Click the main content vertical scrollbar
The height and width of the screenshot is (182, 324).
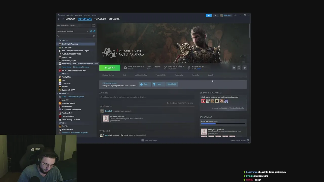[x=250, y=31]
